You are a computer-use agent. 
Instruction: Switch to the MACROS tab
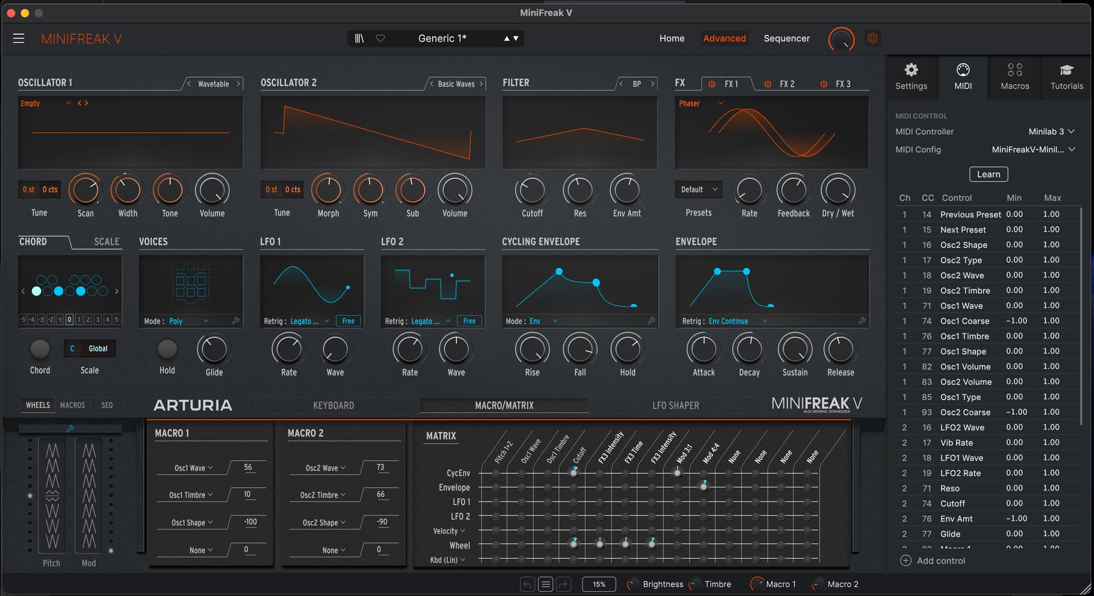[72, 405]
